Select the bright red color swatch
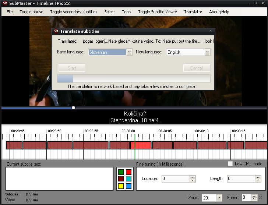 coord(128,172)
